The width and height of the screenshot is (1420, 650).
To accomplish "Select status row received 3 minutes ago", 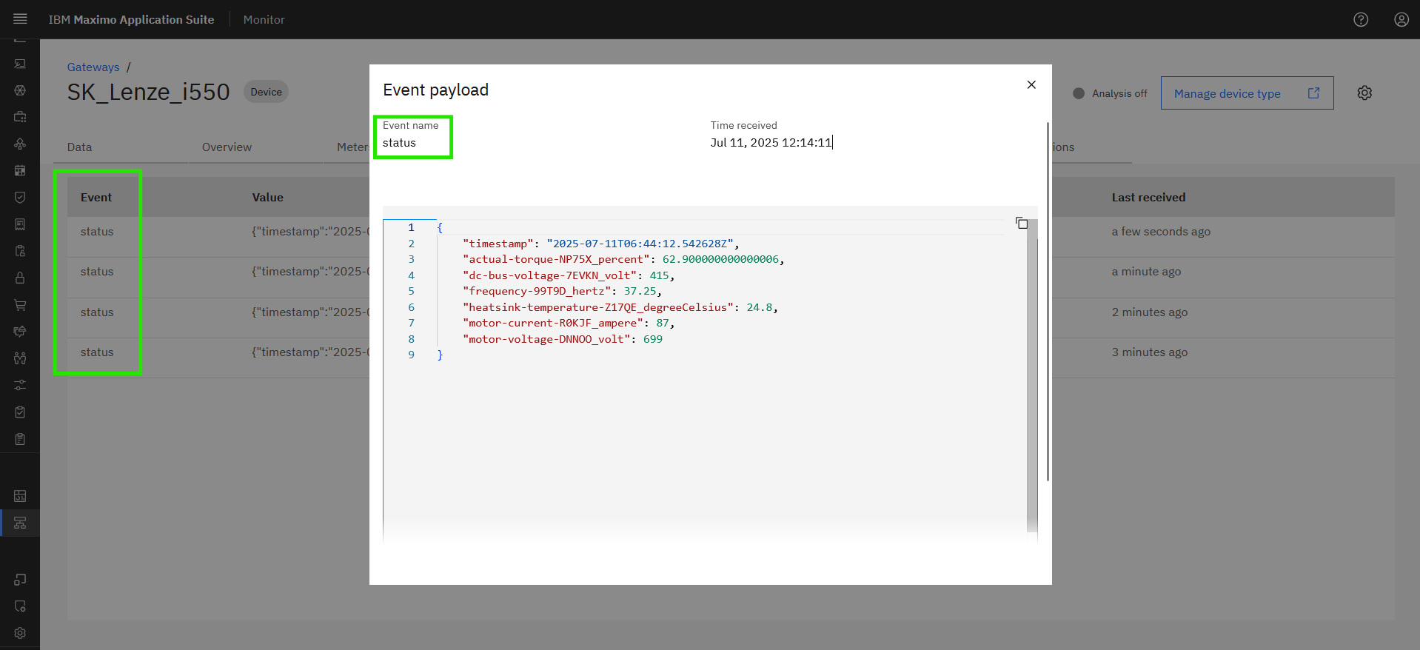I will 731,358.
